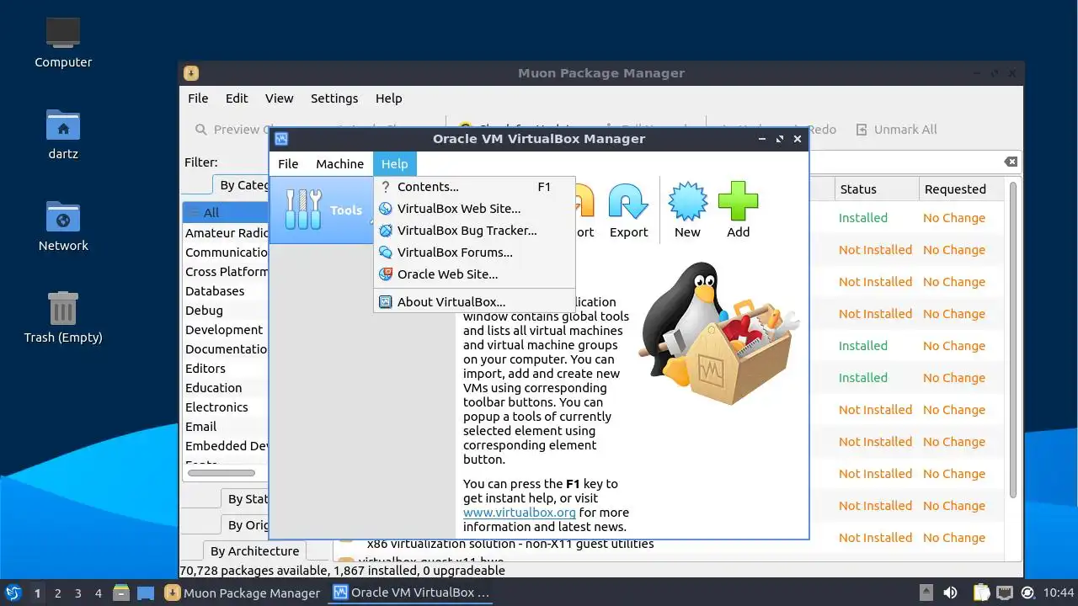Select Email category

[227, 427]
